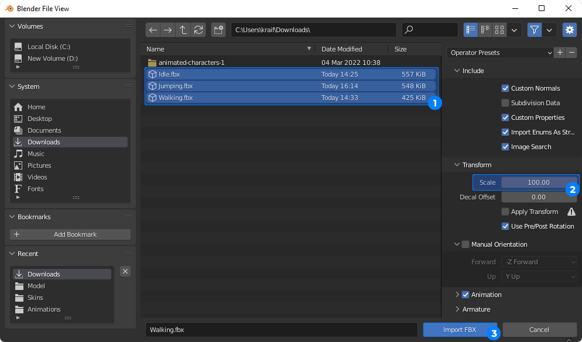Refresh the file list
The height and width of the screenshot is (342, 582).
(198, 30)
